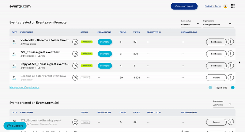The height and width of the screenshot is (132, 245).
Task: Expand Event status dropdown in Promote section
Action: pos(190,25)
